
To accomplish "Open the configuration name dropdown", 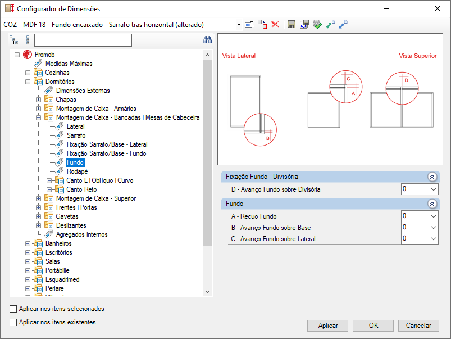I will 239,25.
